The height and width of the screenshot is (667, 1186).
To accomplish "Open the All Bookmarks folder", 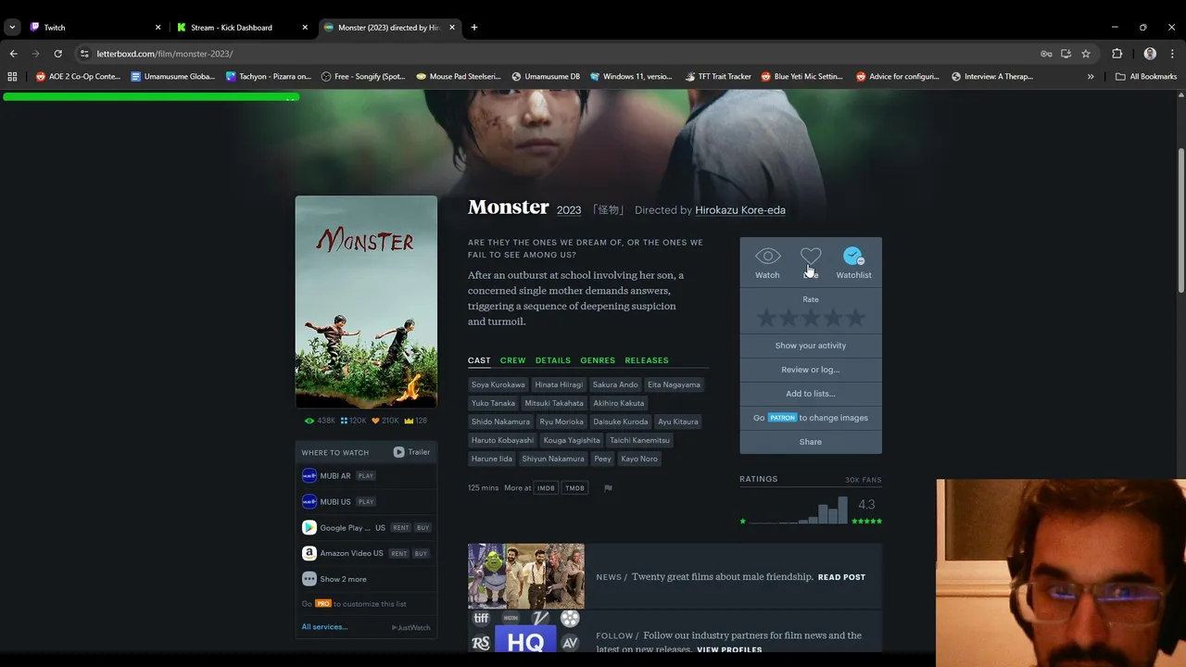I will (1146, 77).
